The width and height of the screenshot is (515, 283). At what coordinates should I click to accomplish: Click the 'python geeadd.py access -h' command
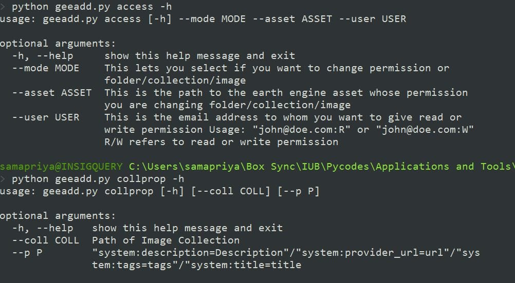[x=91, y=7]
